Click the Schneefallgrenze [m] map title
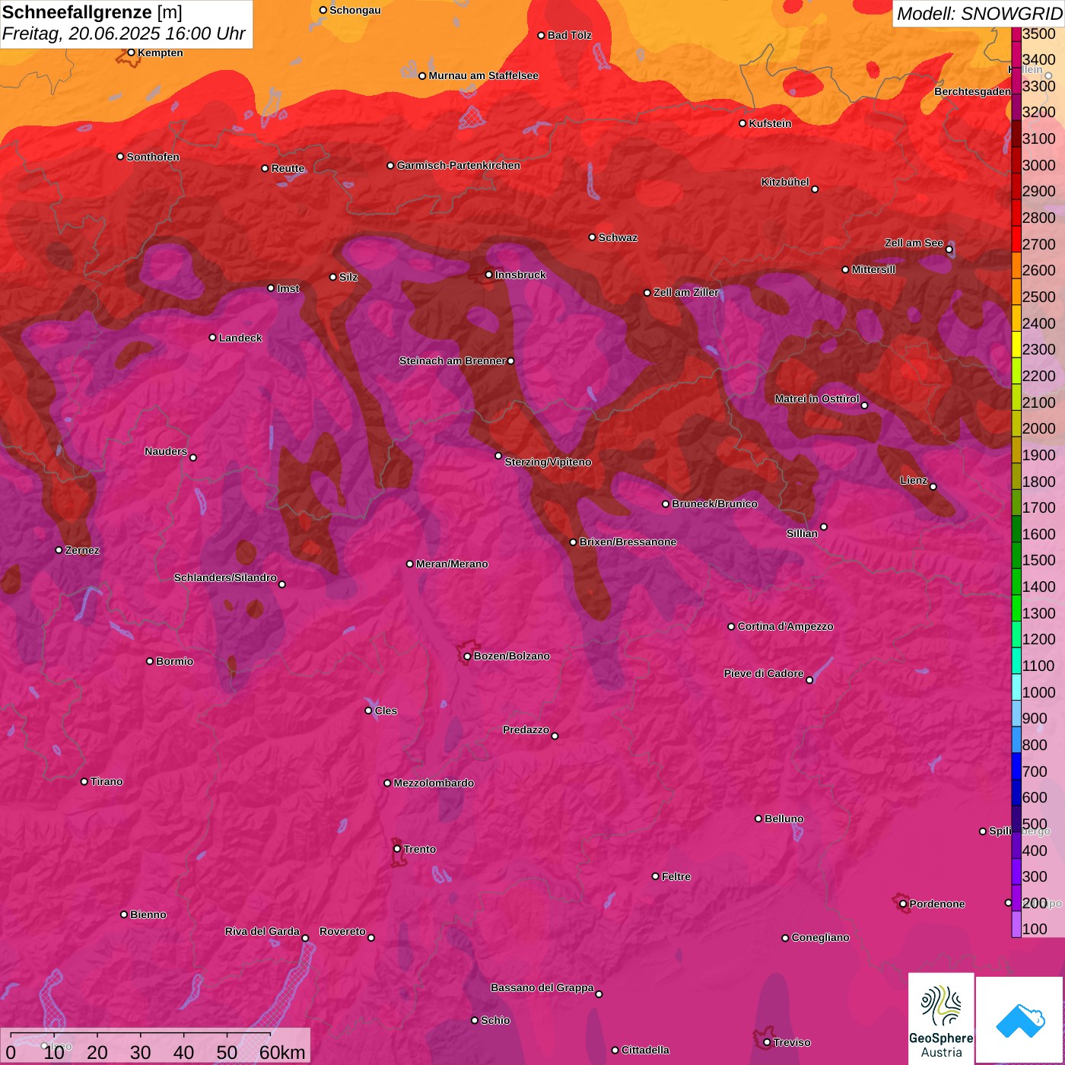 (x=92, y=12)
